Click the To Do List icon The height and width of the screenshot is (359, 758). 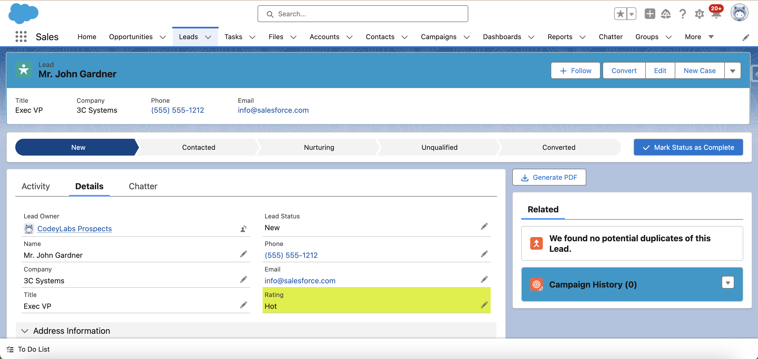(10, 349)
